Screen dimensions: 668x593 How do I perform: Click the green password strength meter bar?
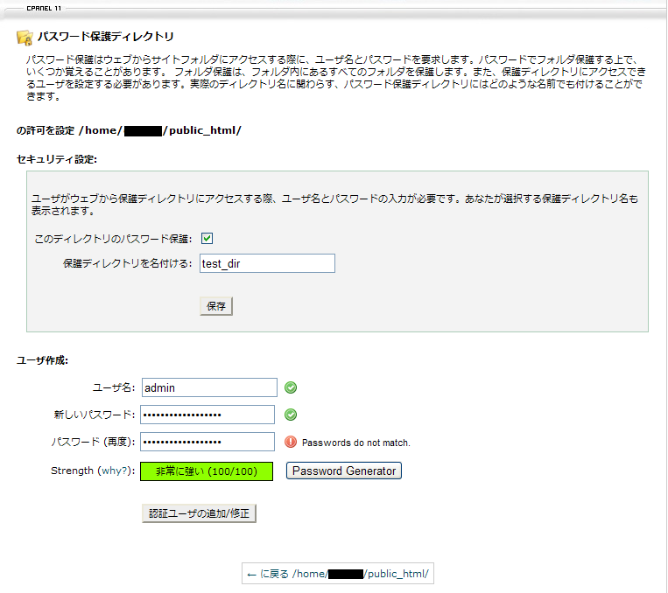pyautogui.click(x=207, y=471)
